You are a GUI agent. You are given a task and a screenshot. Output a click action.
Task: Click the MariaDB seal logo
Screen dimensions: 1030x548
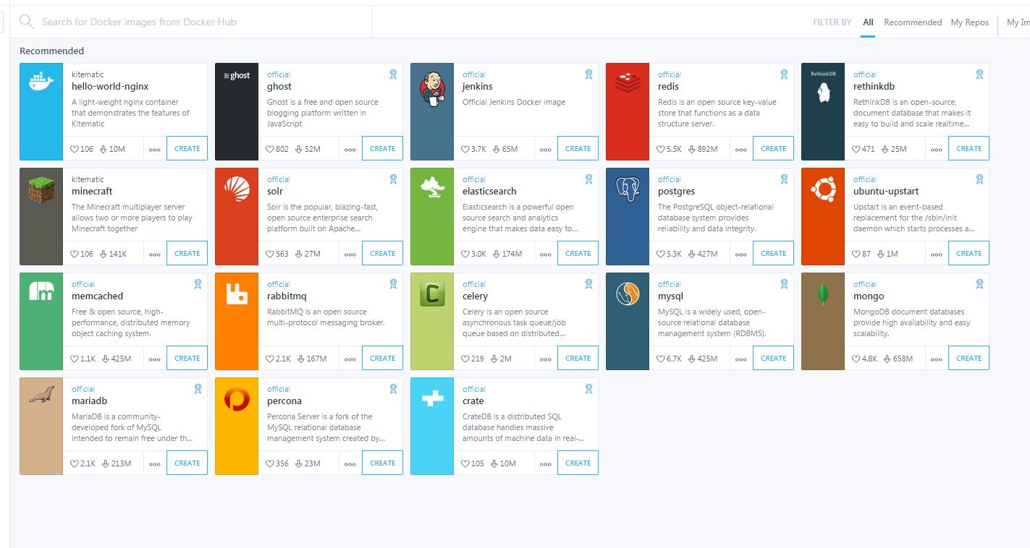[x=41, y=395]
